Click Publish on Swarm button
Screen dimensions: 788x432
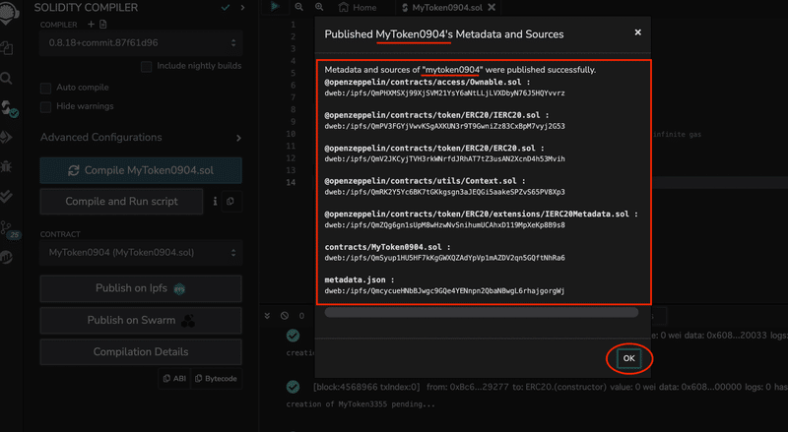[x=141, y=321]
